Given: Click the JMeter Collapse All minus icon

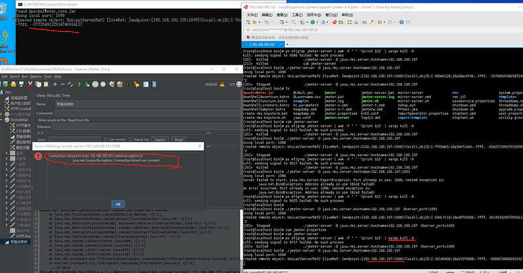Looking at the screenshot, I should tap(63, 84).
